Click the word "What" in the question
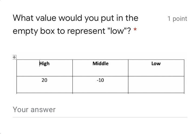 [23, 18]
